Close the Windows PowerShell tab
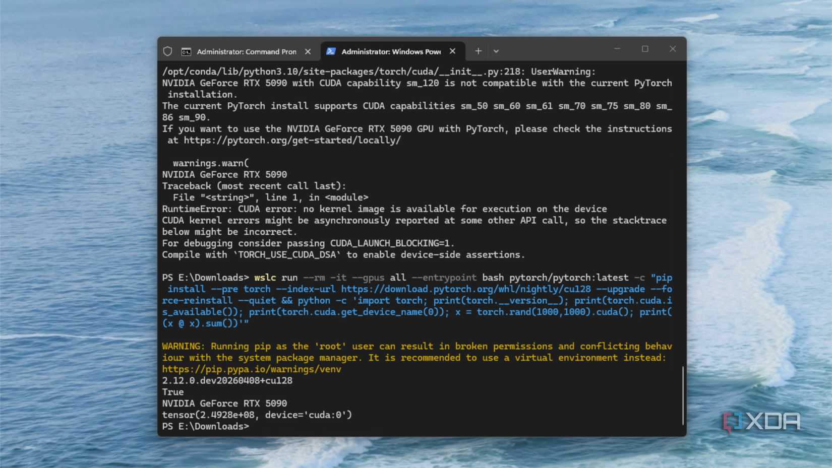Screen dimensions: 832x468 452,51
